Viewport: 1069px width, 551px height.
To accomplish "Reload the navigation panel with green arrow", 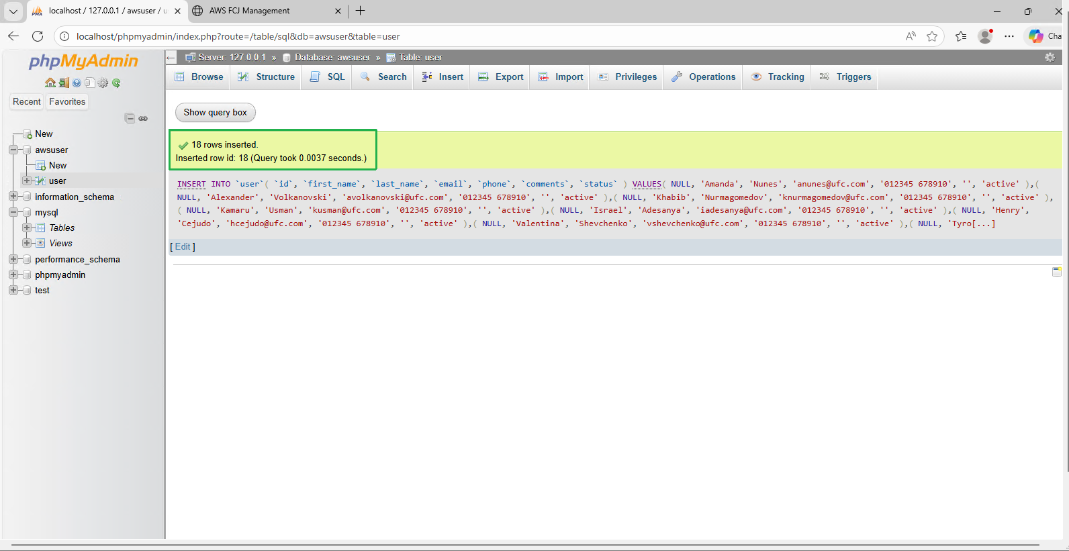I will pyautogui.click(x=116, y=83).
